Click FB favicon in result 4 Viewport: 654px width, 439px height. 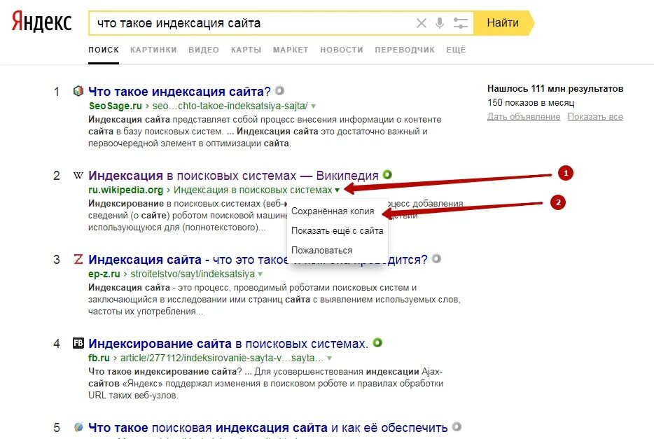click(78, 342)
